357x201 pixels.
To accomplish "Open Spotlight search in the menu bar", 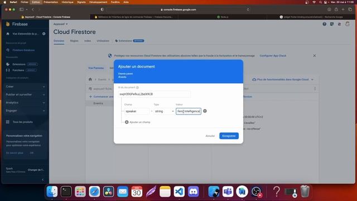I will [x=320, y=2].
